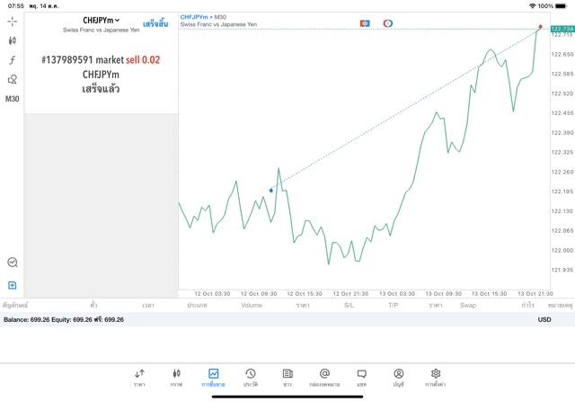Open the Mailbox (กล่องจดหมาย) icon

click(x=324, y=377)
